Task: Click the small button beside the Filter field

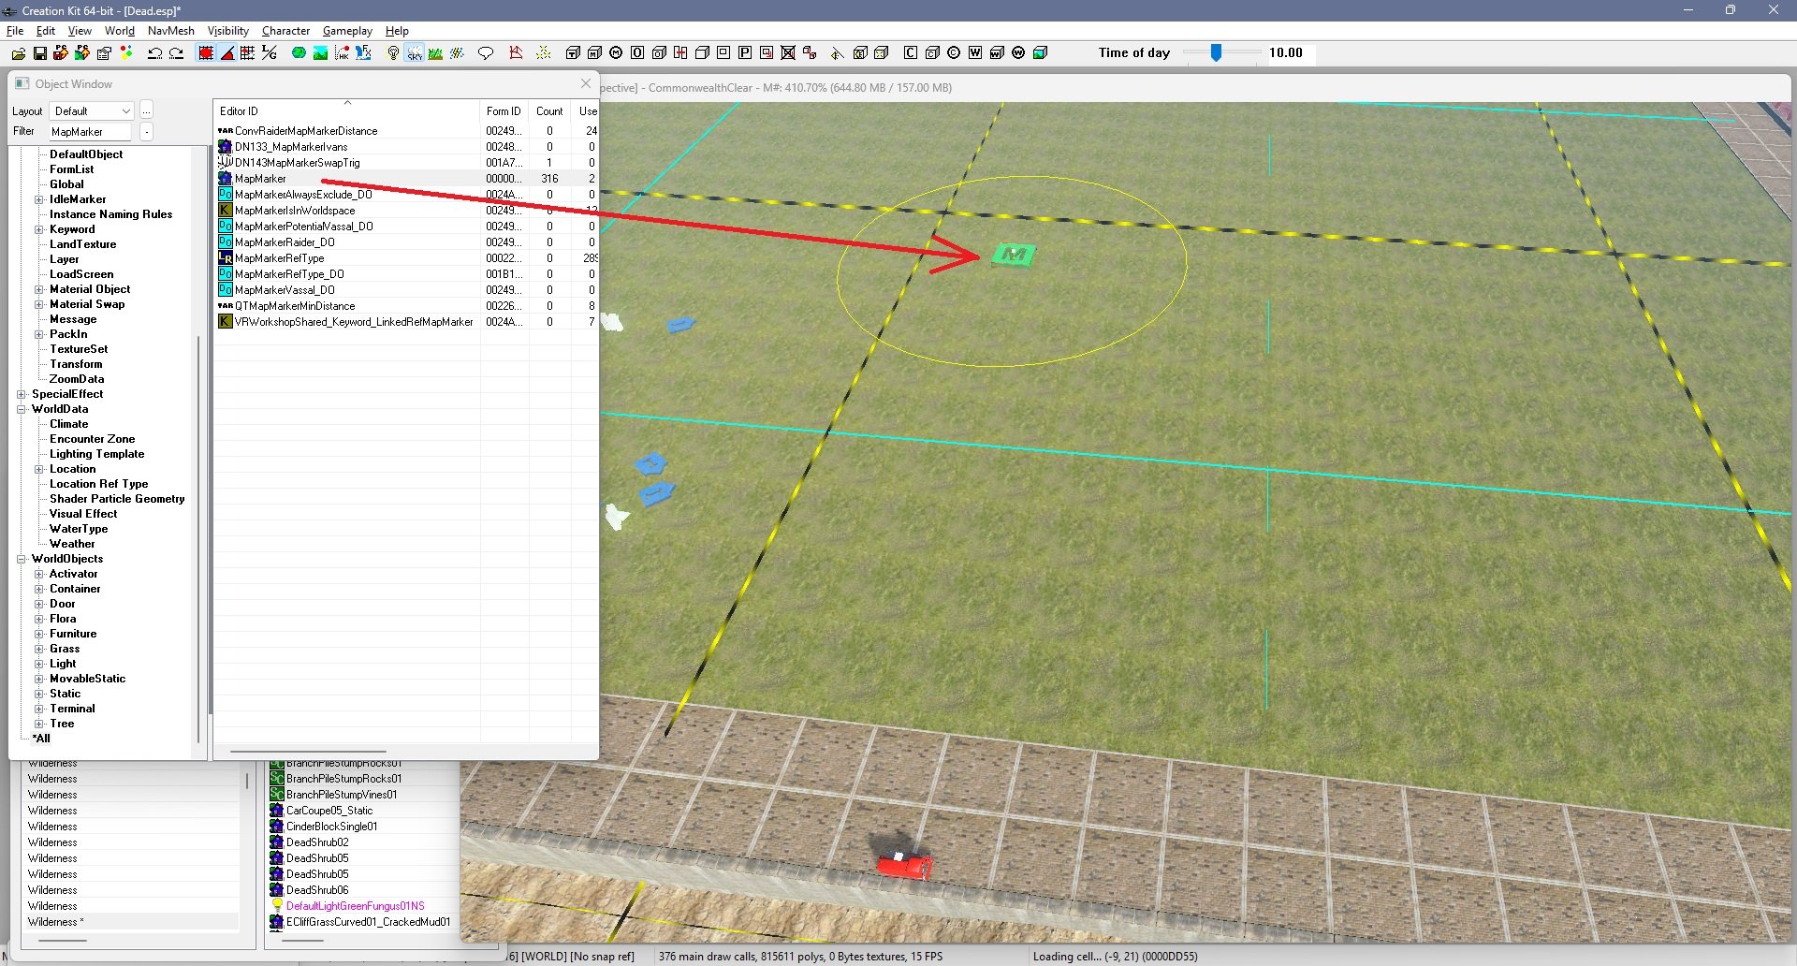Action: [x=147, y=132]
